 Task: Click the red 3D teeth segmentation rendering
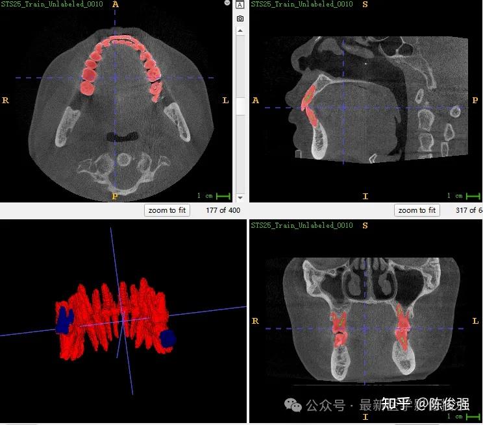coord(114,321)
